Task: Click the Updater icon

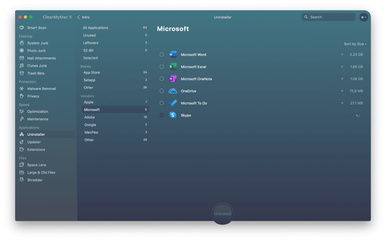Action: (22, 142)
